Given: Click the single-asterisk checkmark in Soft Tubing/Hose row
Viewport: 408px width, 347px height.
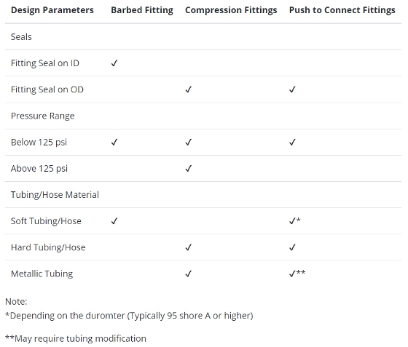Looking at the screenshot, I should click(x=295, y=221).
